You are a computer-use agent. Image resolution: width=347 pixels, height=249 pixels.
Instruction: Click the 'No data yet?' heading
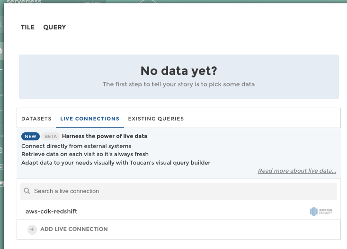(179, 71)
